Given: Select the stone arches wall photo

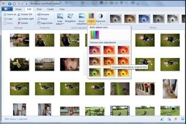Looking at the screenshot, I should 145,89.
